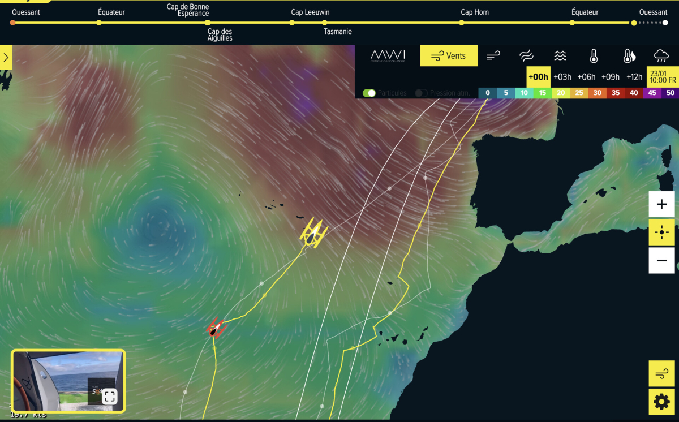Select the wind gusts layer icon
The height and width of the screenshot is (422, 679).
[x=493, y=55]
